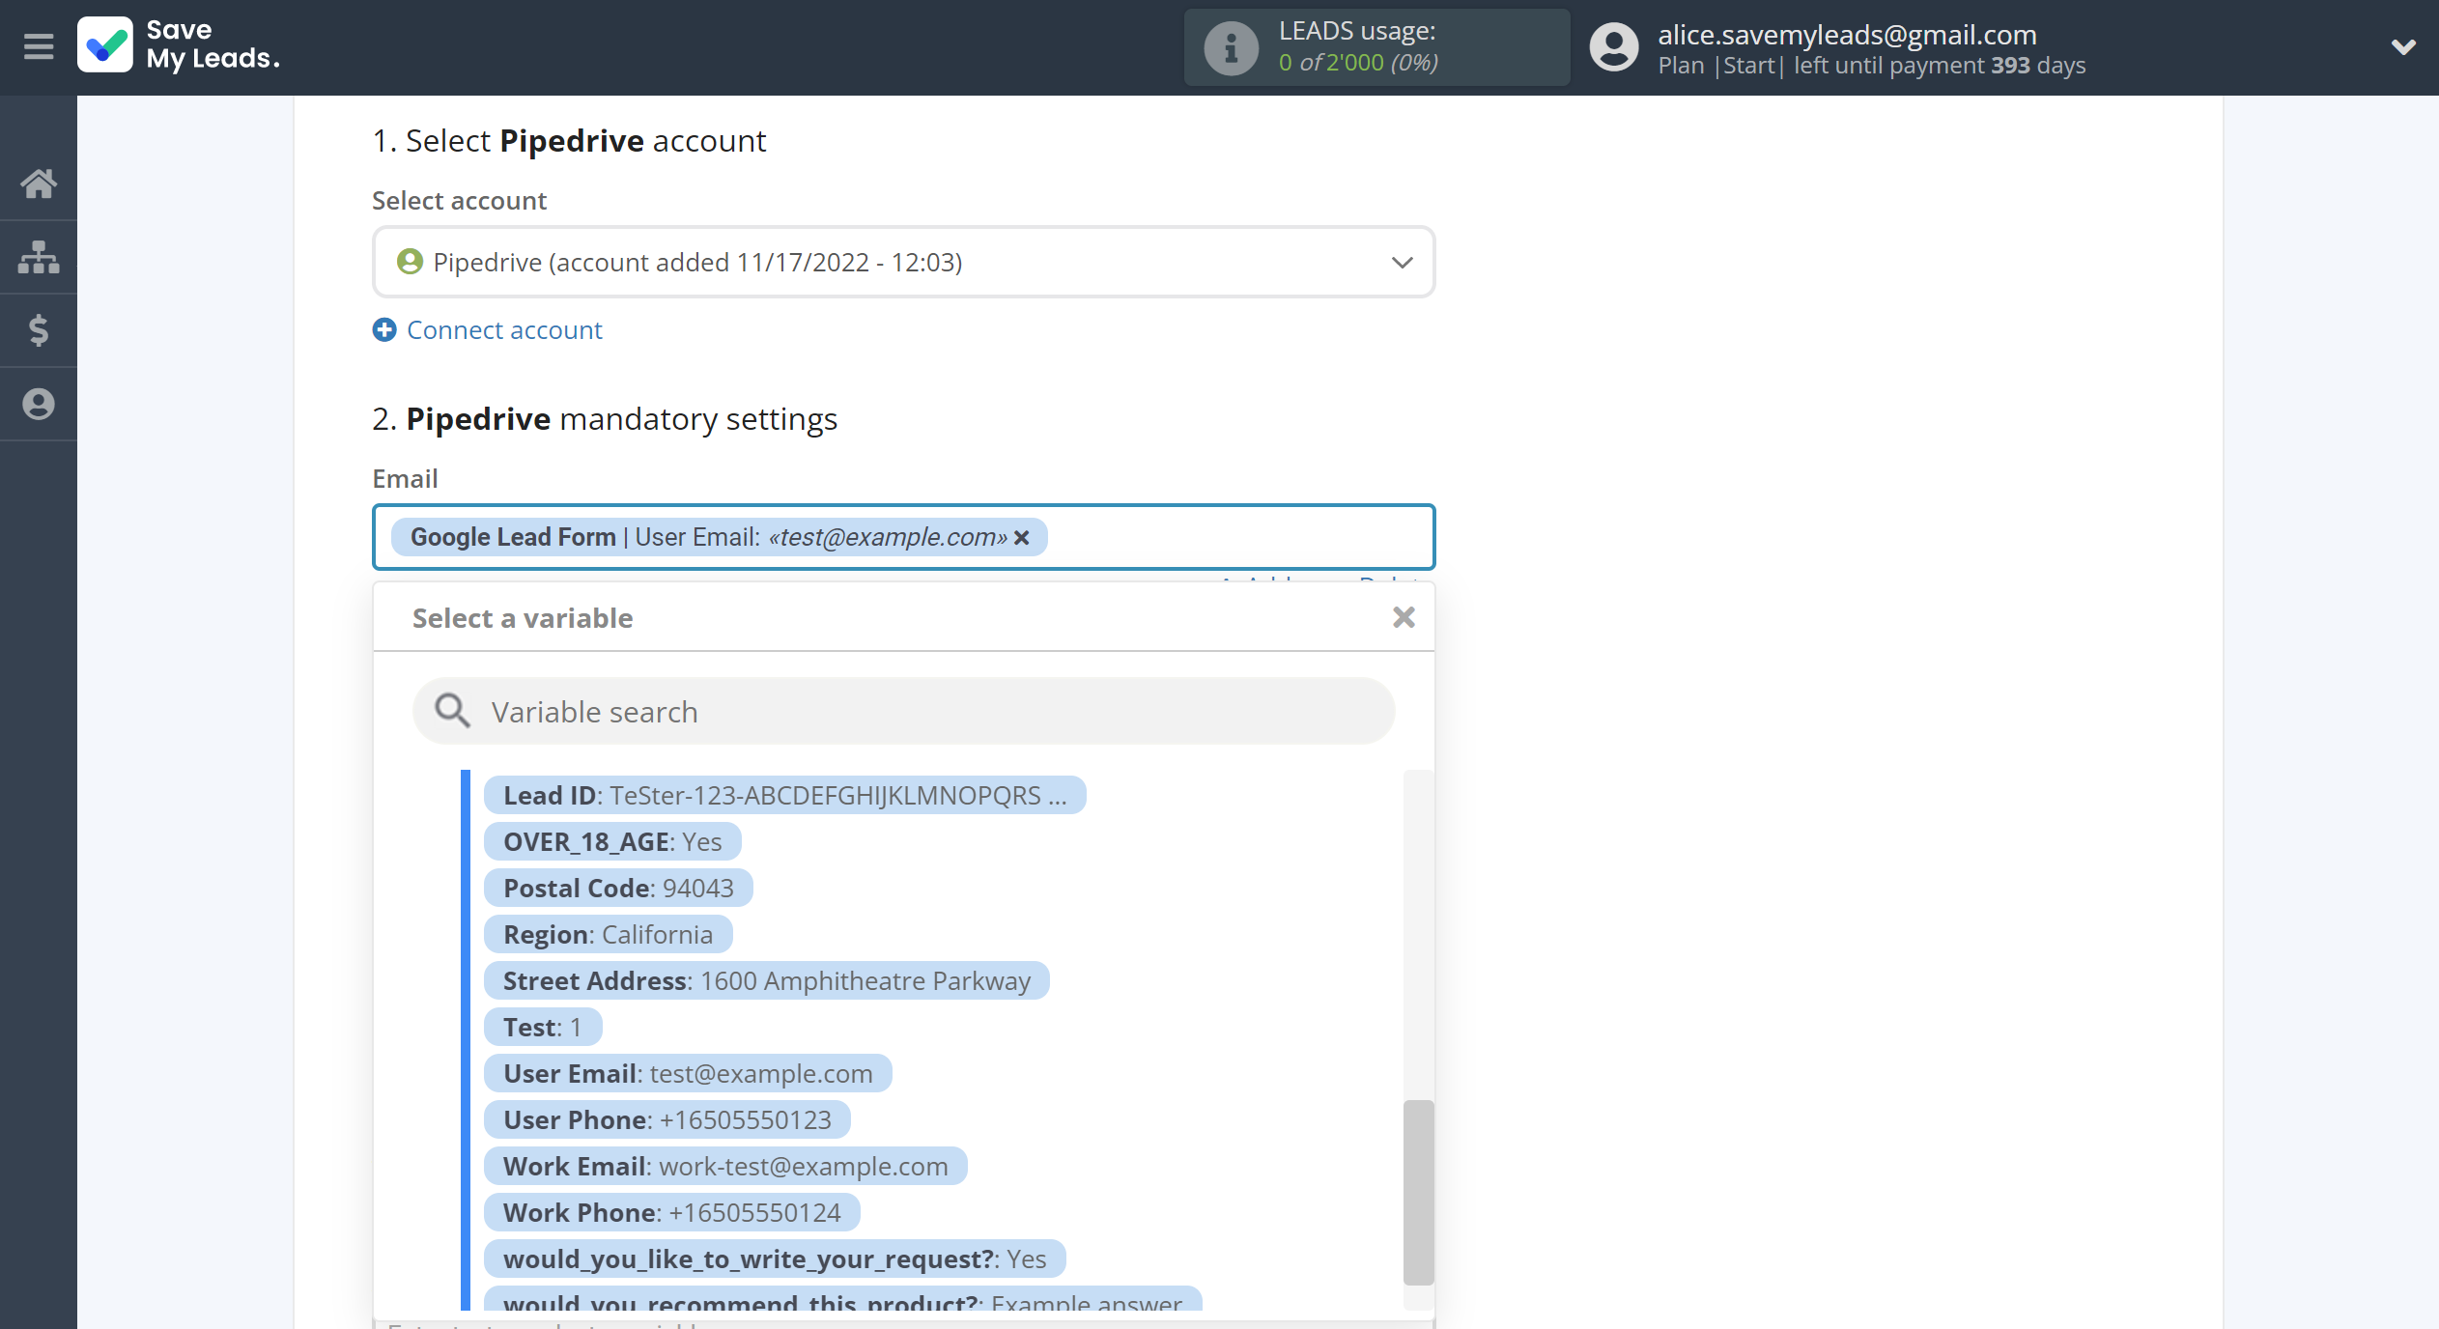Select the Region: California variable
This screenshot has width=2439, height=1329.
click(608, 934)
